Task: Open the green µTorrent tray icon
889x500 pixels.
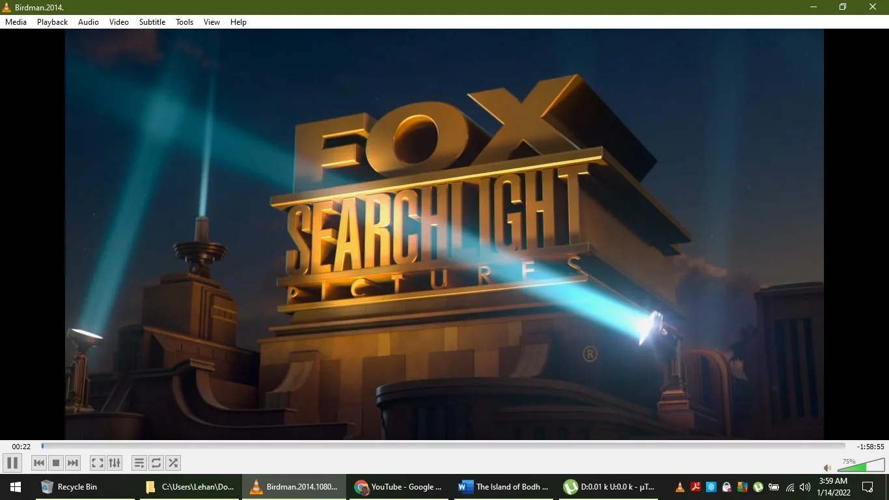Action: tap(758, 487)
